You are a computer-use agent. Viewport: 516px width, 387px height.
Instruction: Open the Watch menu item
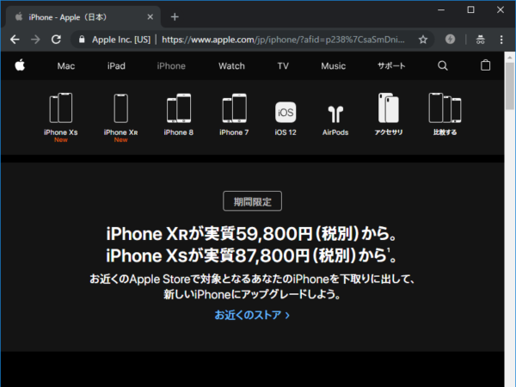point(231,65)
